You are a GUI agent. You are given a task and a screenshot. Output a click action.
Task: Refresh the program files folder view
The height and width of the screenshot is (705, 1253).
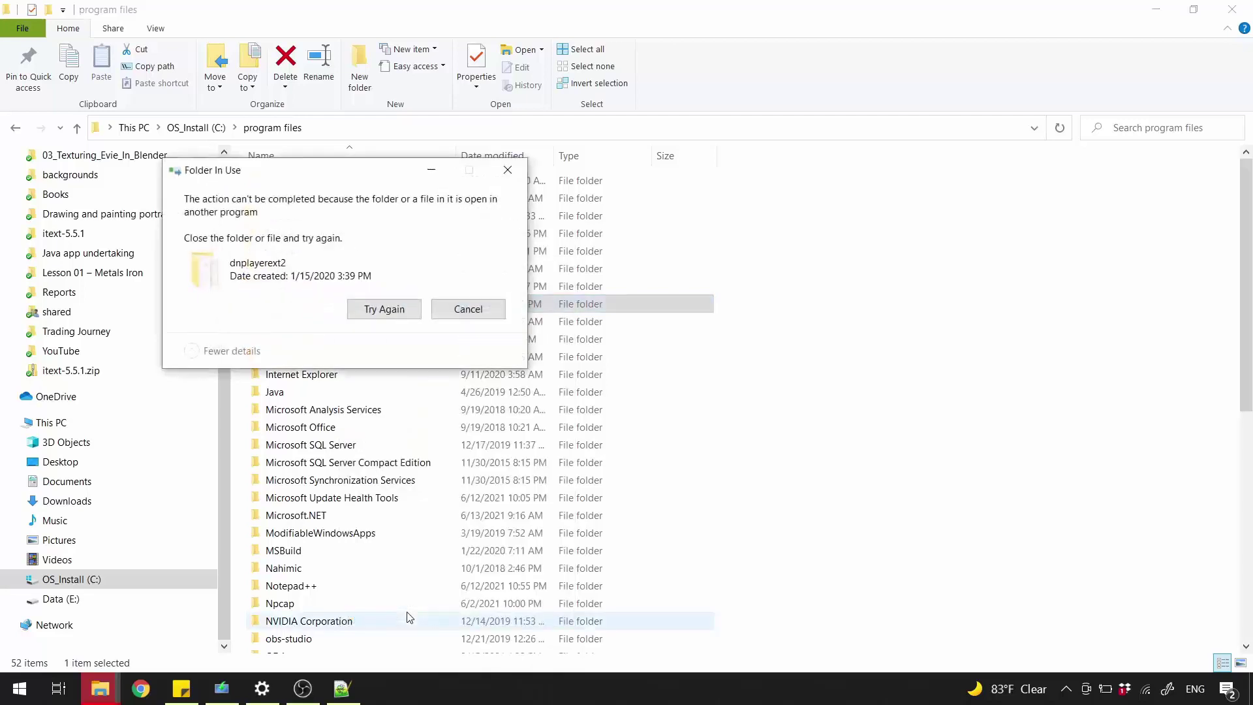point(1060,128)
